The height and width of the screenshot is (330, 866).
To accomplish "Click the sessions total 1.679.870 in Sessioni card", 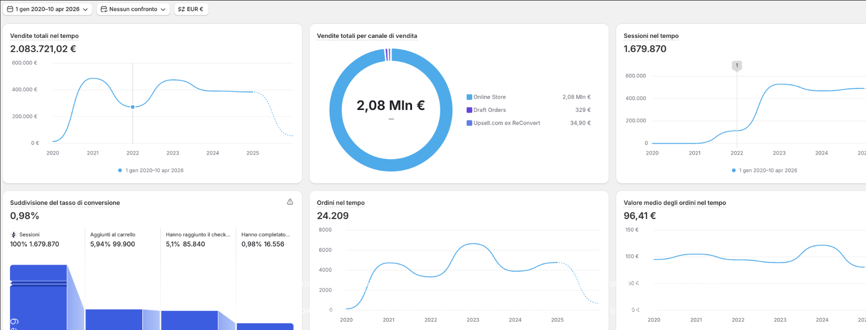I will tap(645, 49).
